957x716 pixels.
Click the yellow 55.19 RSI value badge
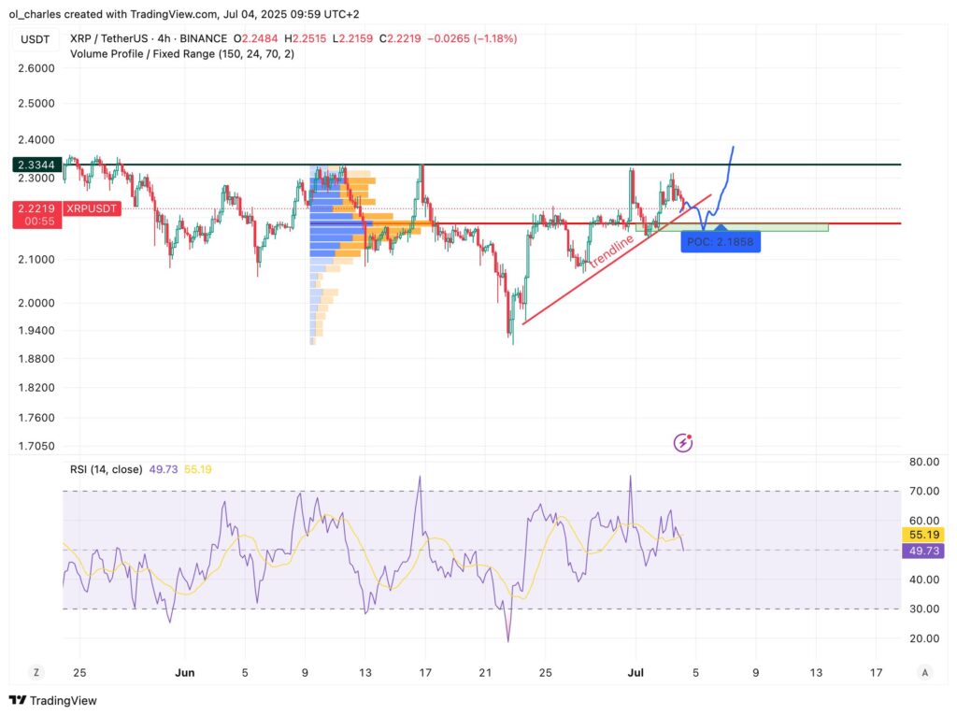click(921, 536)
